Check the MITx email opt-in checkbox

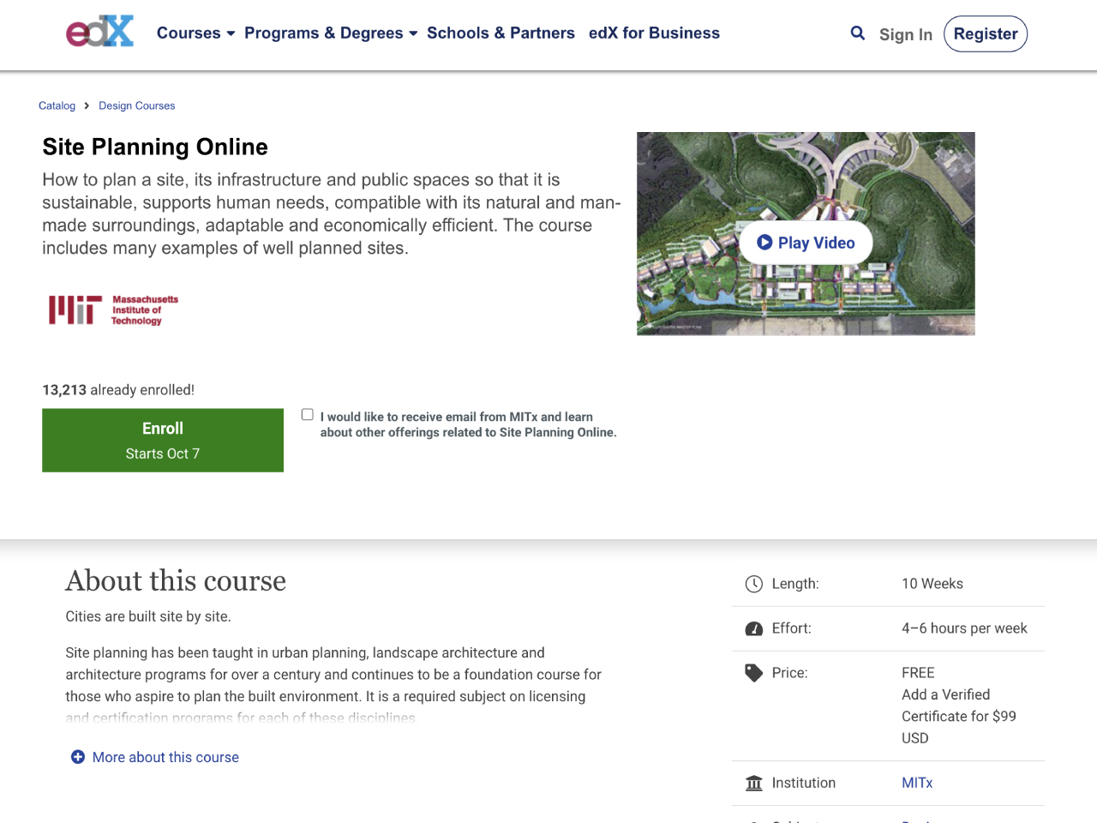(x=308, y=415)
